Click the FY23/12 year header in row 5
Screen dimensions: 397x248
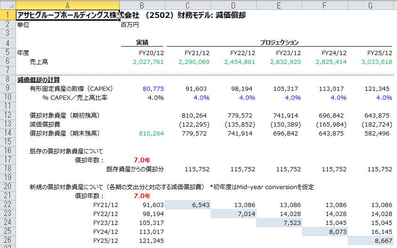click(x=288, y=53)
